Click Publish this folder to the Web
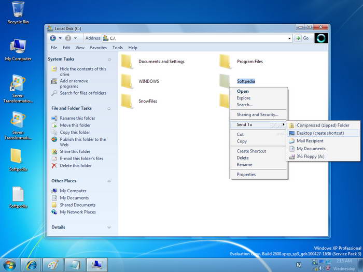363x272 pixels. pyautogui.click(x=78, y=142)
